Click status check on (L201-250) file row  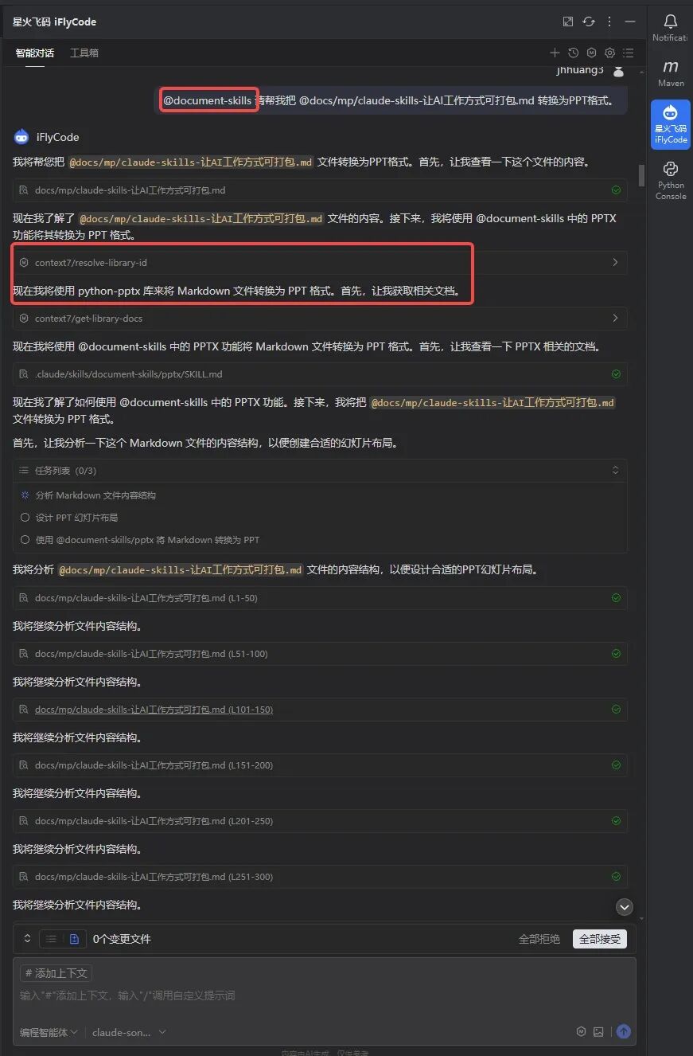616,820
